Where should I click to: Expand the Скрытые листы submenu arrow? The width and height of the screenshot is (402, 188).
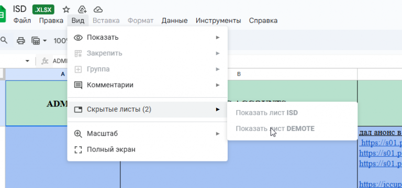pos(218,110)
